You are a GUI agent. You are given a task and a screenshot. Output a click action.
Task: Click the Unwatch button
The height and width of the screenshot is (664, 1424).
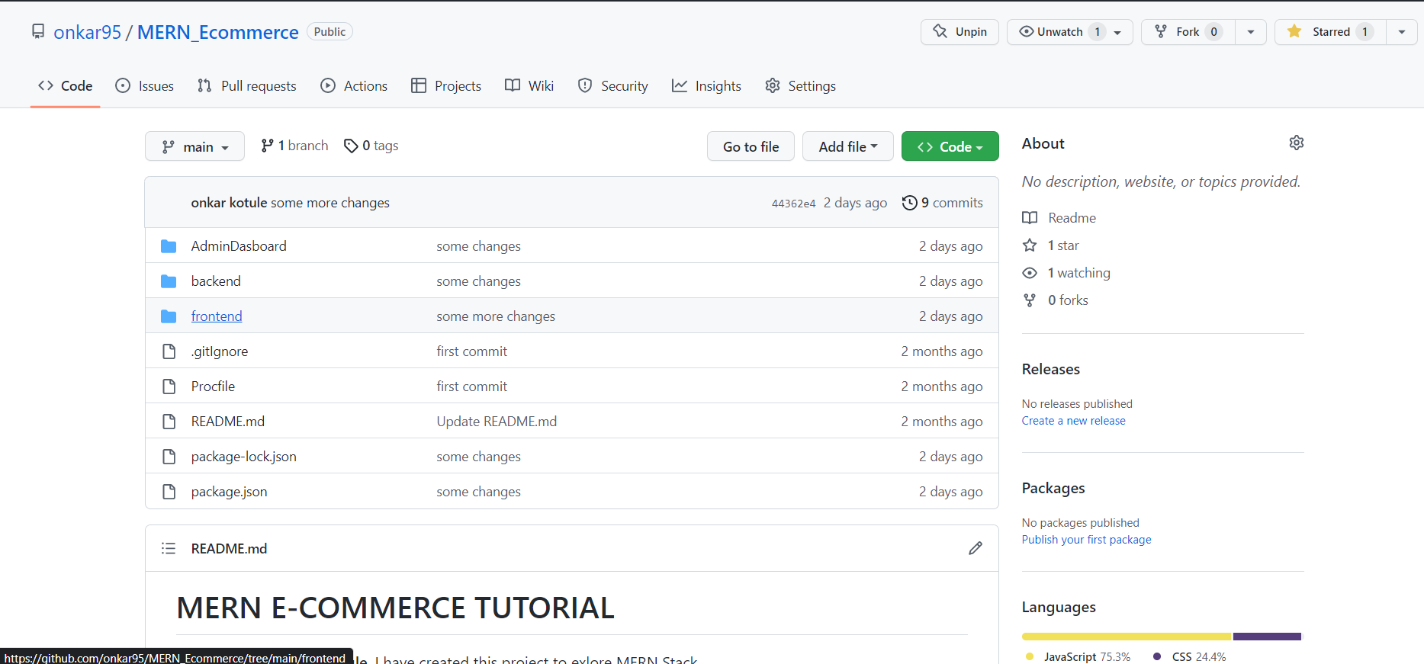(x=1069, y=32)
